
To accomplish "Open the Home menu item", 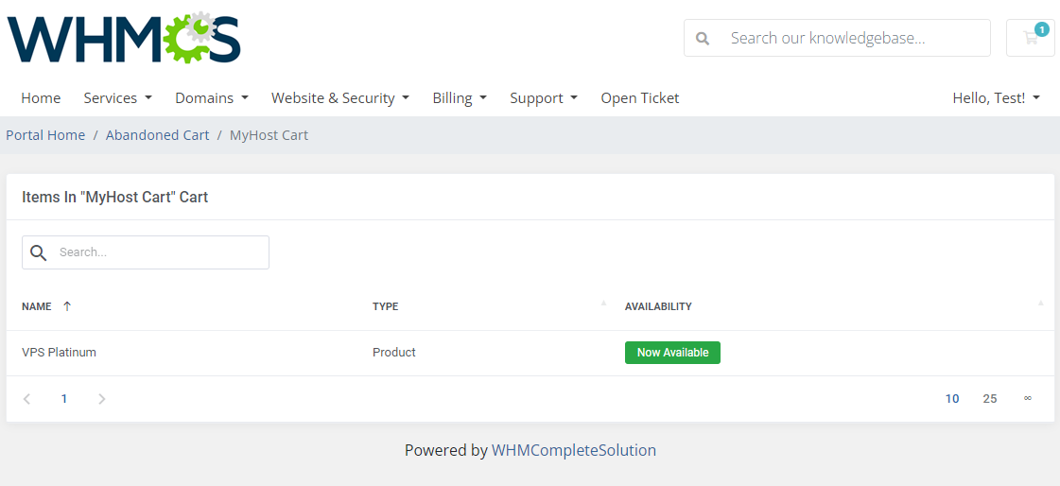I will coord(41,98).
